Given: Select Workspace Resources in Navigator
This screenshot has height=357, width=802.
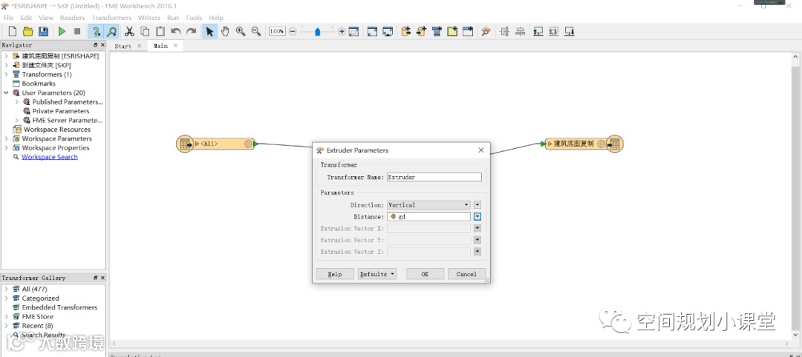Looking at the screenshot, I should [x=56, y=130].
